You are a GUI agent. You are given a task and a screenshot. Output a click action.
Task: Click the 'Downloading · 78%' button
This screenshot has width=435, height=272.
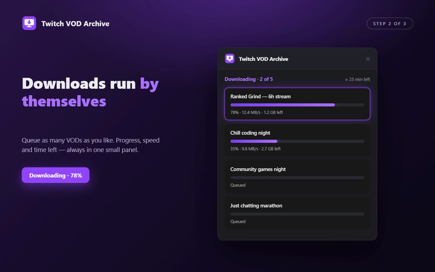56,175
